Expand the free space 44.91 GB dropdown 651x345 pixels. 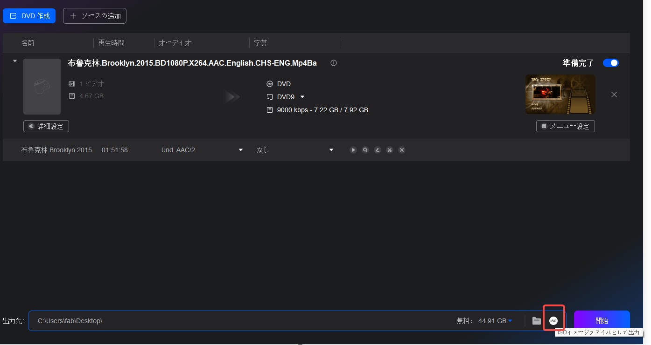pyautogui.click(x=510, y=321)
